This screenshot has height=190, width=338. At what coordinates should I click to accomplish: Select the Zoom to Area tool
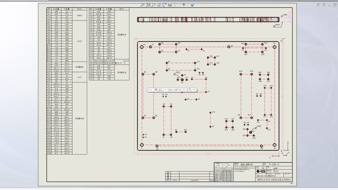[148, 5]
